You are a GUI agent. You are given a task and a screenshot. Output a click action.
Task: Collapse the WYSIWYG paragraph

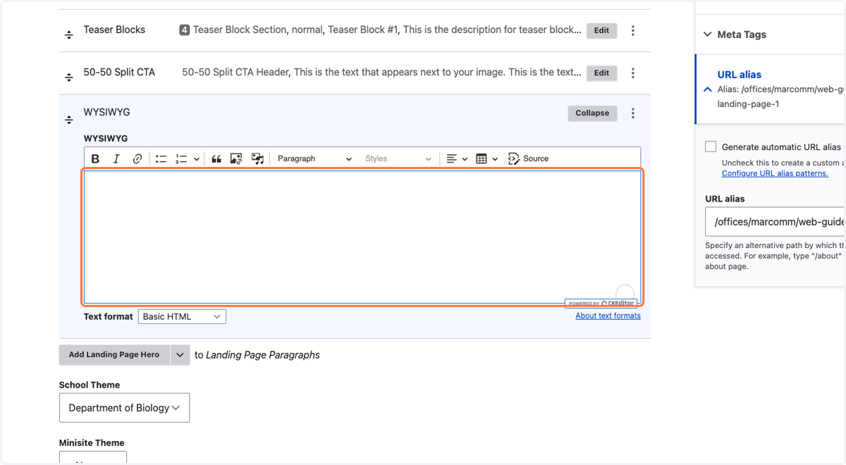point(592,113)
